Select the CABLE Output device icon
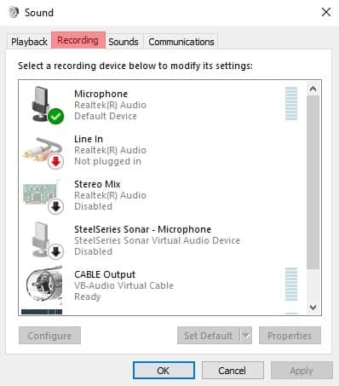This screenshot has width=339, height=386. (x=44, y=284)
